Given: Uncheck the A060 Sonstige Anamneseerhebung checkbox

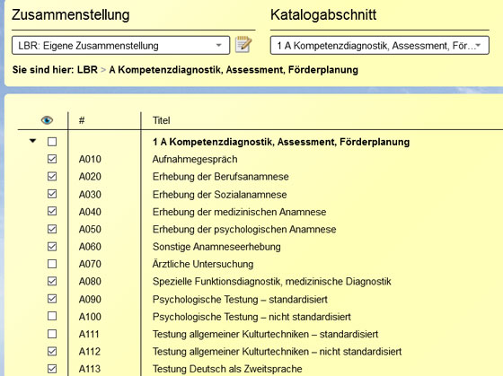Looking at the screenshot, I should (x=52, y=246).
